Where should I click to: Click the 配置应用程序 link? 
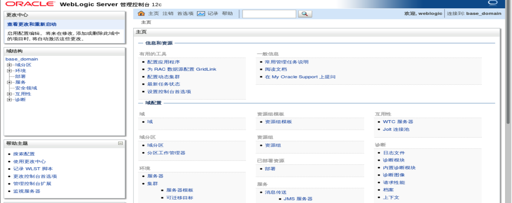(164, 62)
